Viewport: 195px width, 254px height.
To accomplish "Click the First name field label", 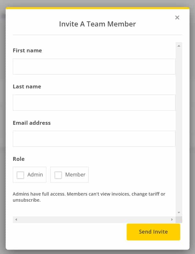I will tap(27, 50).
